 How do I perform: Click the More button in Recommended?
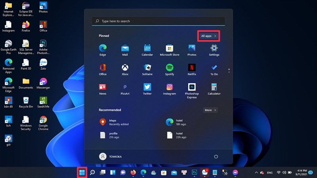(210, 110)
